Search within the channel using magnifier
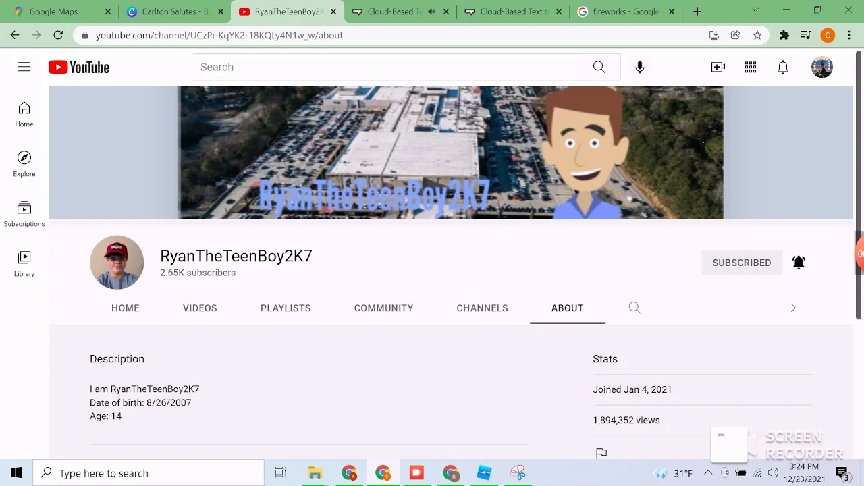864x486 pixels. tap(634, 308)
